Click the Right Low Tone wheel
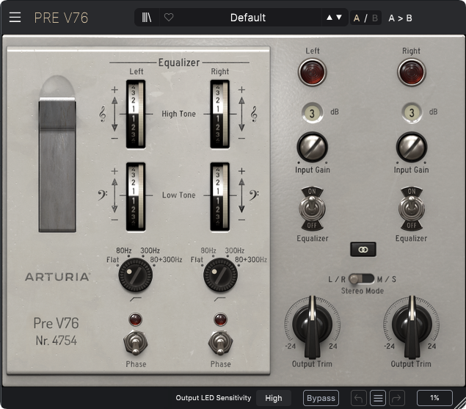The height and width of the screenshot is (409, 466). coord(220,196)
